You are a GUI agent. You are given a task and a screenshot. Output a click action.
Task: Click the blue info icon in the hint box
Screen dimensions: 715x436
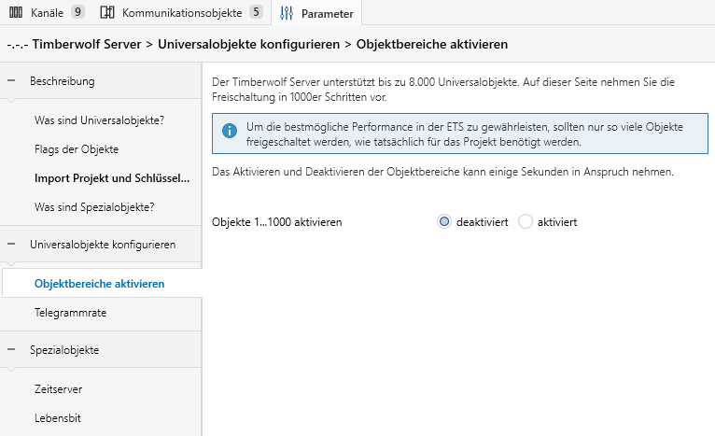pyautogui.click(x=230, y=131)
